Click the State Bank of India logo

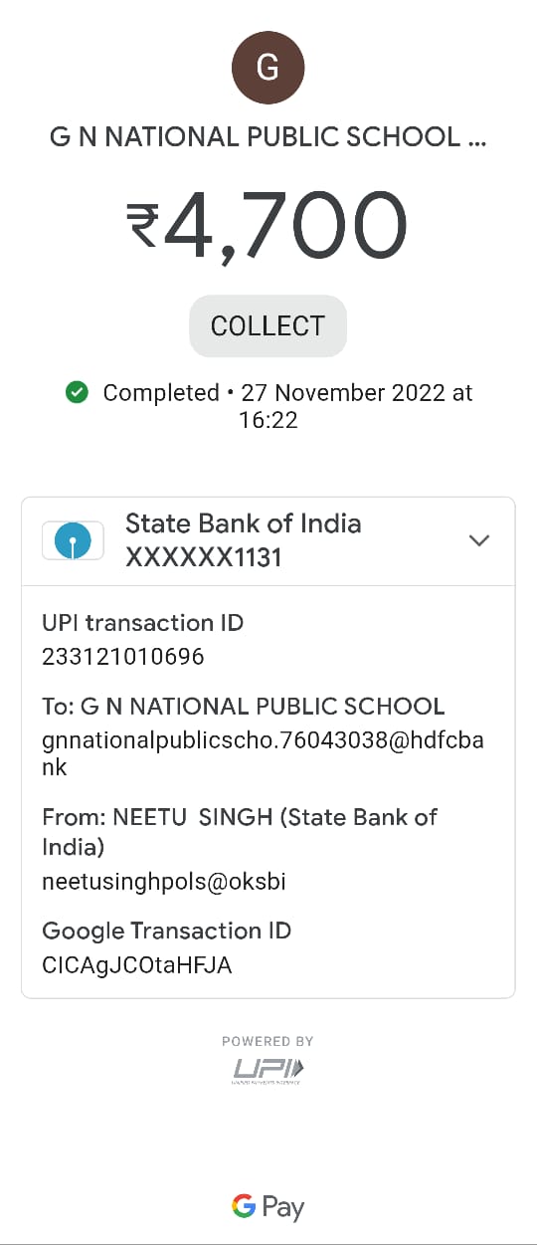(73, 541)
